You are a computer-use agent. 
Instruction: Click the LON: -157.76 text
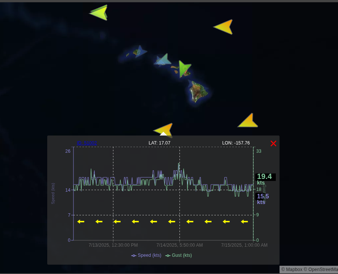coord(236,143)
